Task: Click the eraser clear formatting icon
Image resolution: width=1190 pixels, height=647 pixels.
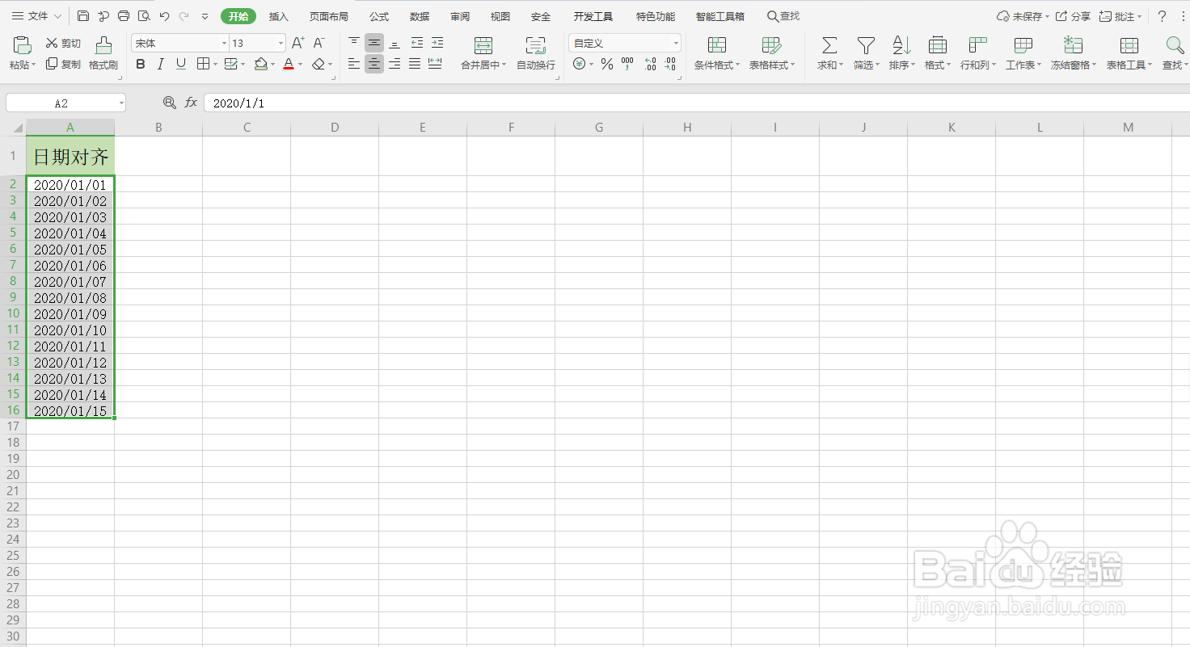Action: point(319,64)
